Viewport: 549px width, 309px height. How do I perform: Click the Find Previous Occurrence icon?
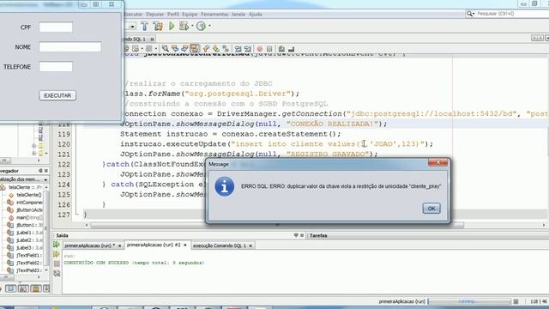pos(175,49)
